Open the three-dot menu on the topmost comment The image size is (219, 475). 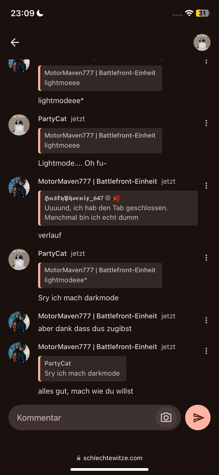pyautogui.click(x=206, y=62)
